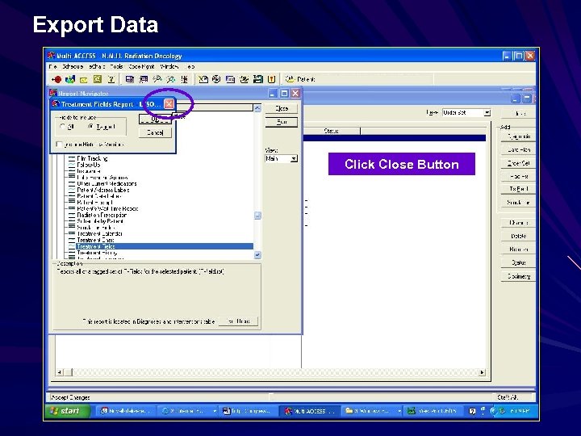Click Run button in Report Navigator

point(282,122)
